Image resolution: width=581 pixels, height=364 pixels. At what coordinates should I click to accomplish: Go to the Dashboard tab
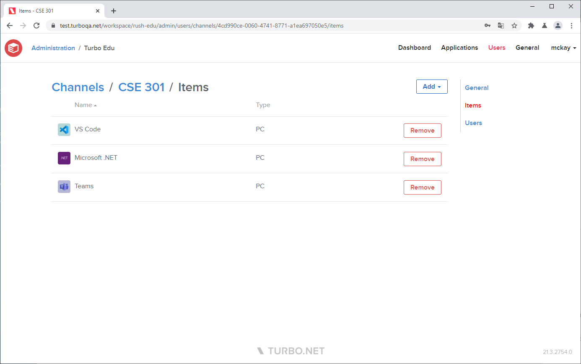point(415,48)
